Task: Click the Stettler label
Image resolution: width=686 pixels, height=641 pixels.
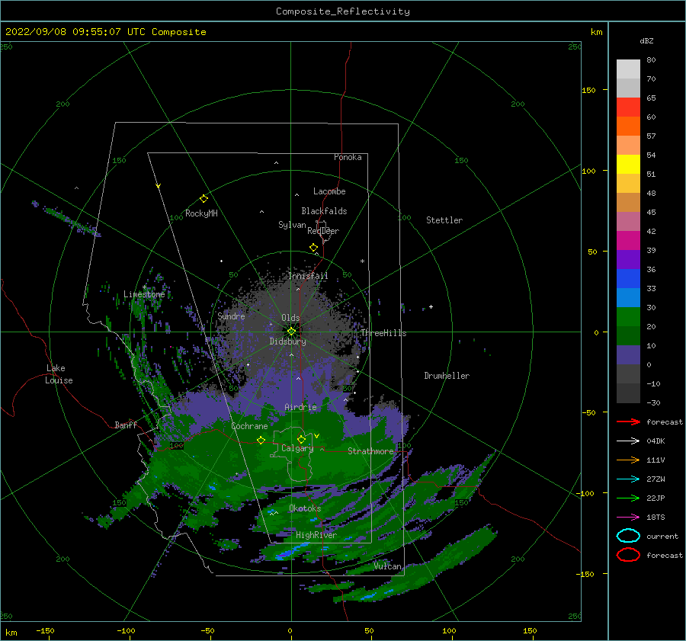Action: (444, 220)
